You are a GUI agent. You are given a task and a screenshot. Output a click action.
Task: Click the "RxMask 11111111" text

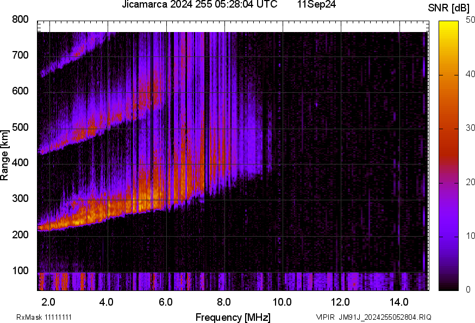tap(44, 317)
